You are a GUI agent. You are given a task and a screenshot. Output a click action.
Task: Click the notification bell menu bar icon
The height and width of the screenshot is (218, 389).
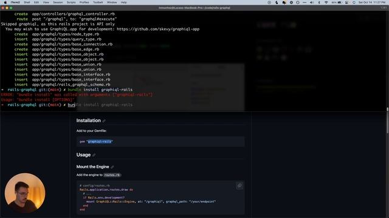[284, 2]
